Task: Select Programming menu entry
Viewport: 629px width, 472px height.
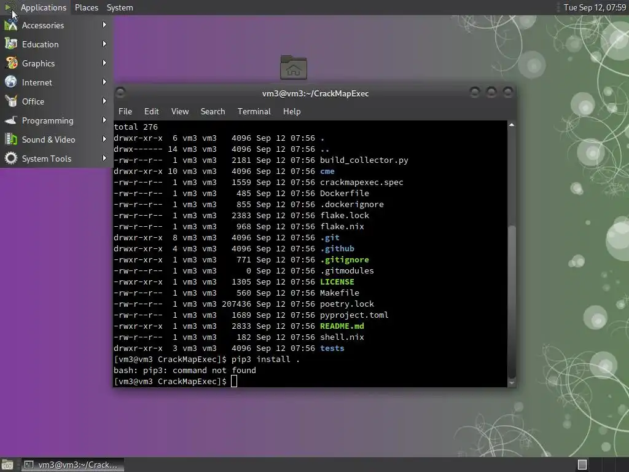Action: (56, 120)
